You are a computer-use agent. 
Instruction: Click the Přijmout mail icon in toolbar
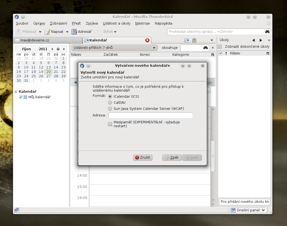point(18,32)
